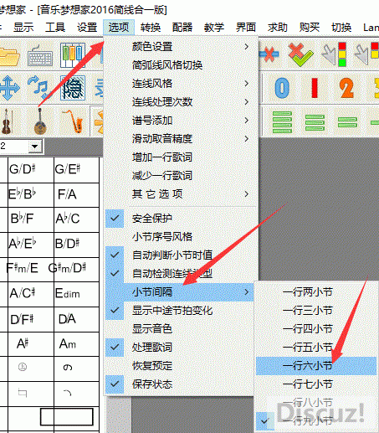Image resolution: width=379 pixels, height=433 pixels.
Task: Click the blue number 0 icon
Action: point(282,88)
